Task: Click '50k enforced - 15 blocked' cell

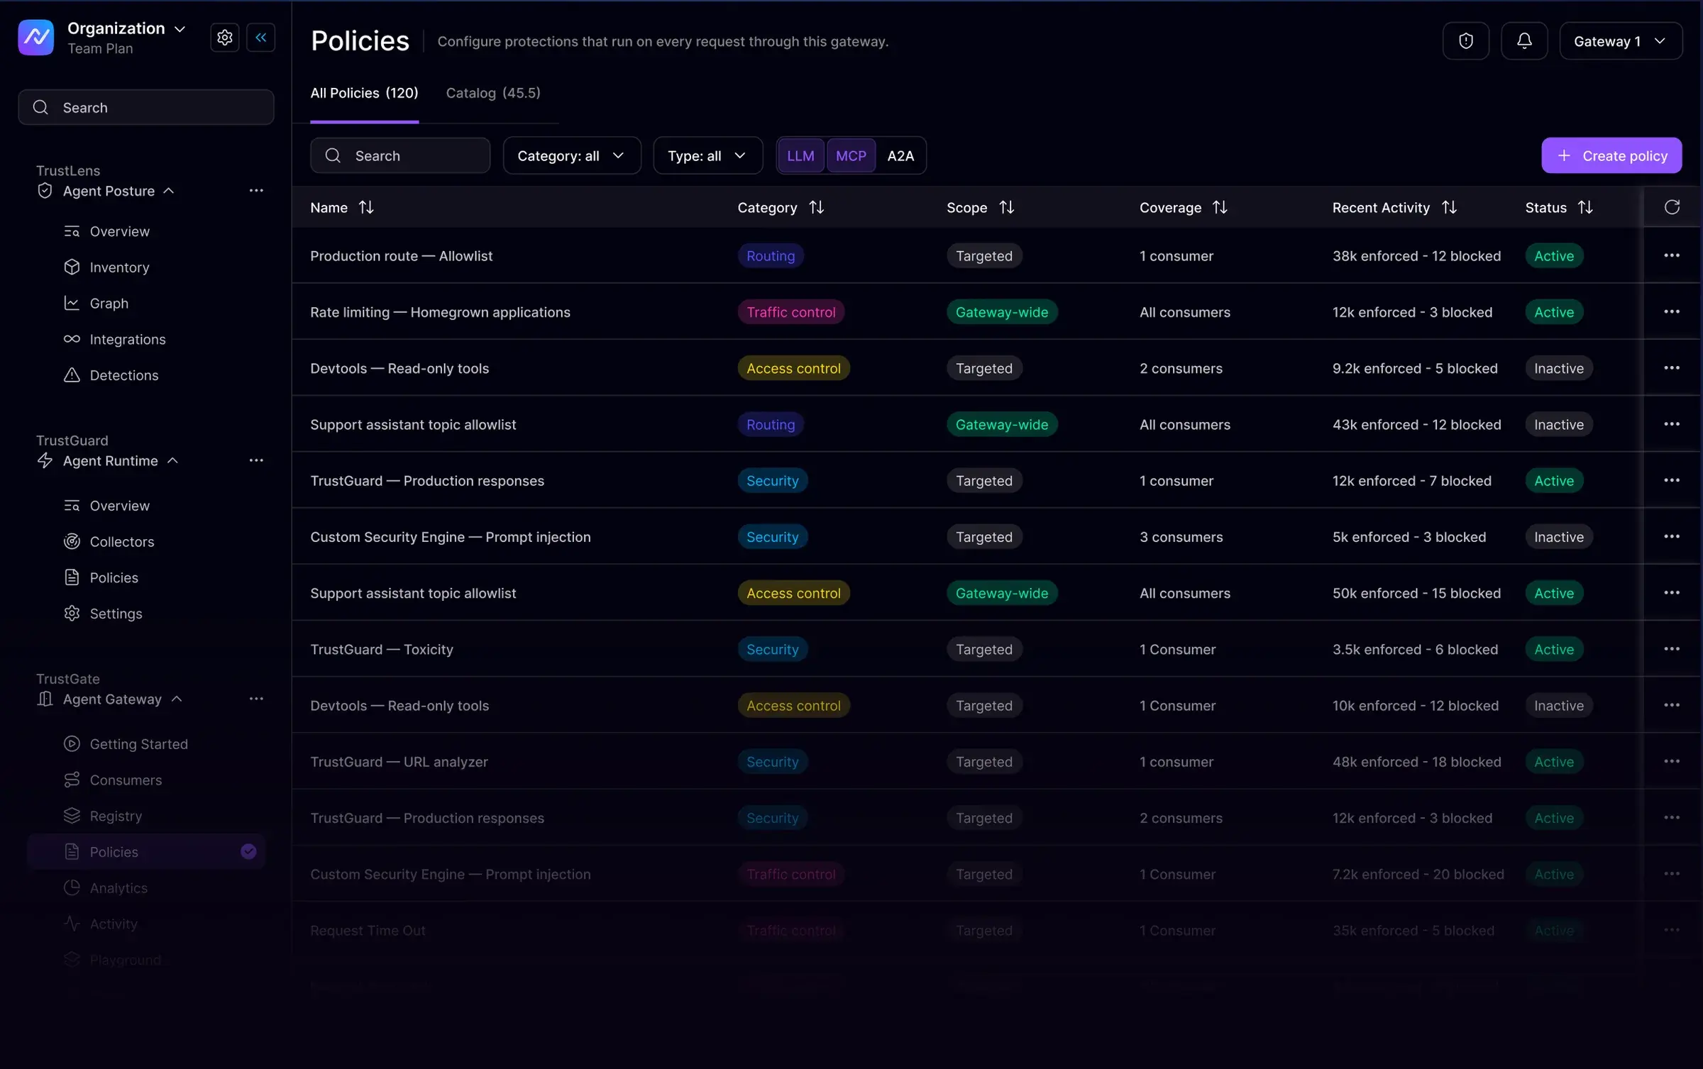Action: 1416,593
